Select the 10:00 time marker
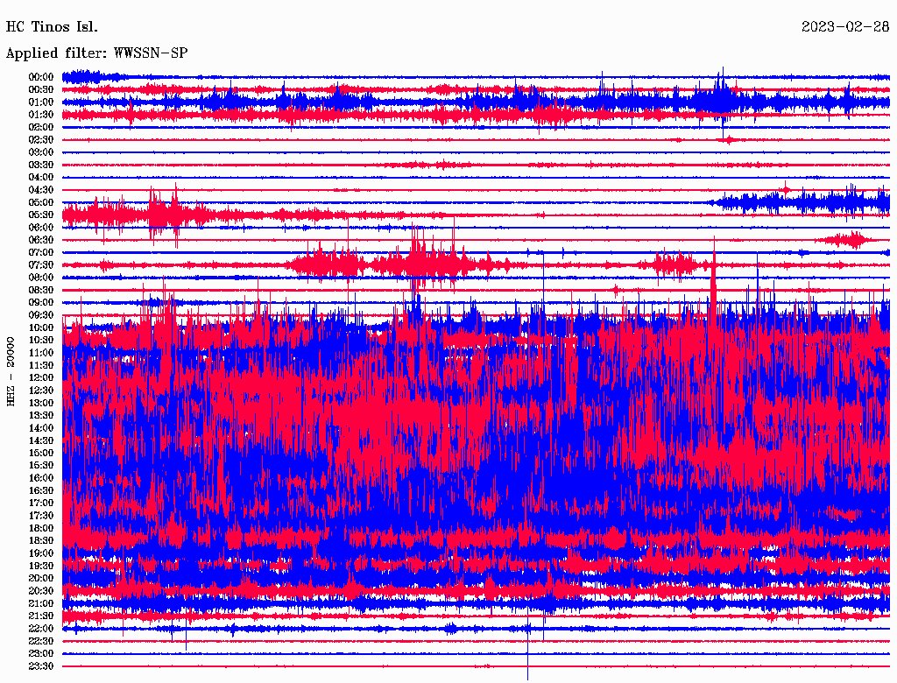The height and width of the screenshot is (683, 897). pos(41,327)
